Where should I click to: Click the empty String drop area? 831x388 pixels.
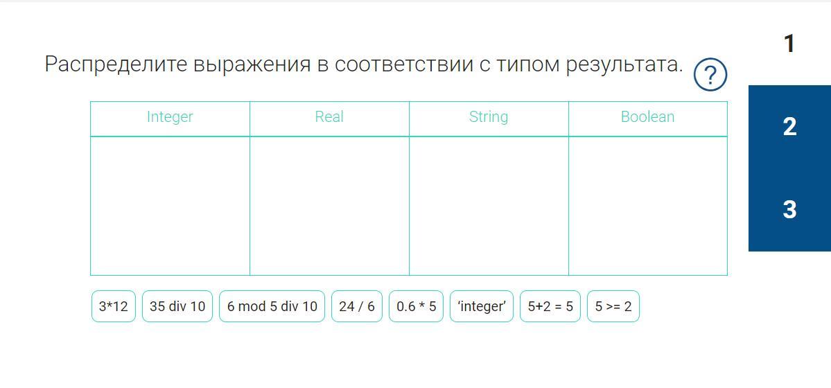tap(489, 206)
